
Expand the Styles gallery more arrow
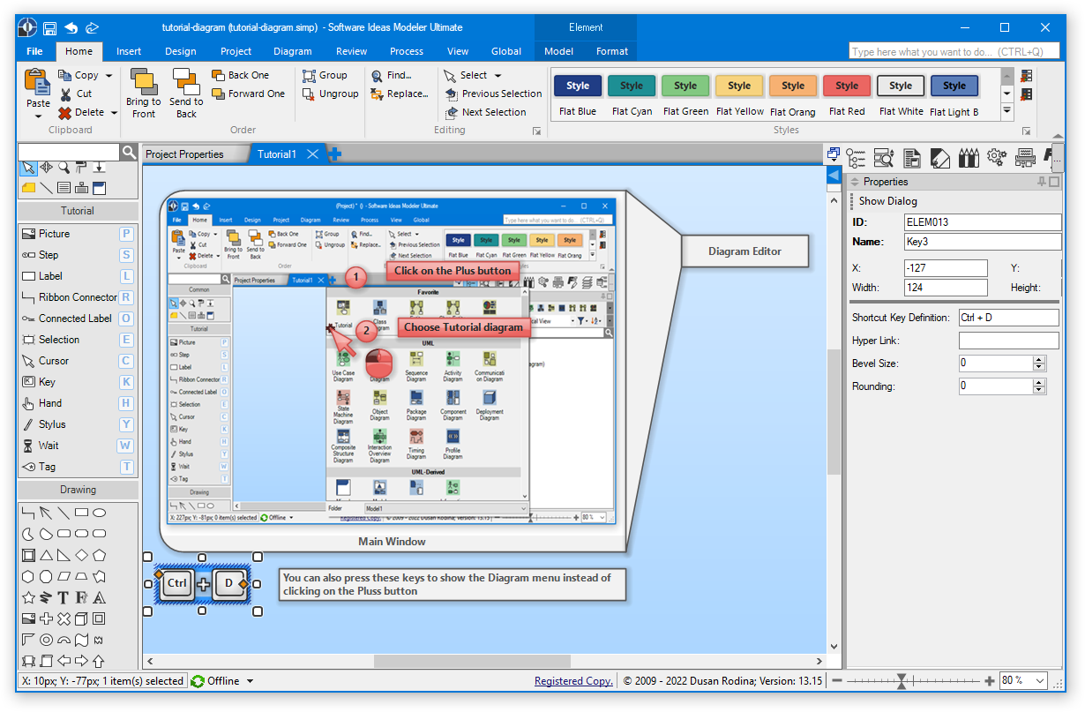[x=1007, y=111]
